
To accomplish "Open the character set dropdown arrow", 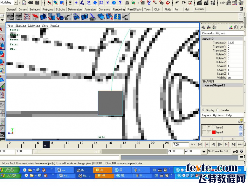I will (204, 152).
